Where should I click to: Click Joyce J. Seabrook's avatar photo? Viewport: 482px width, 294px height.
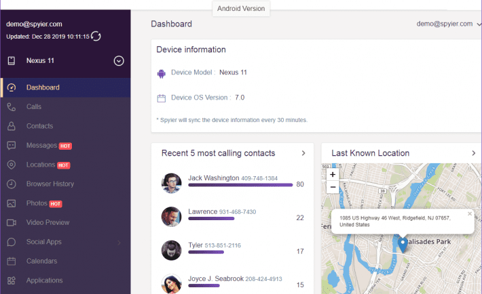pyautogui.click(x=171, y=284)
